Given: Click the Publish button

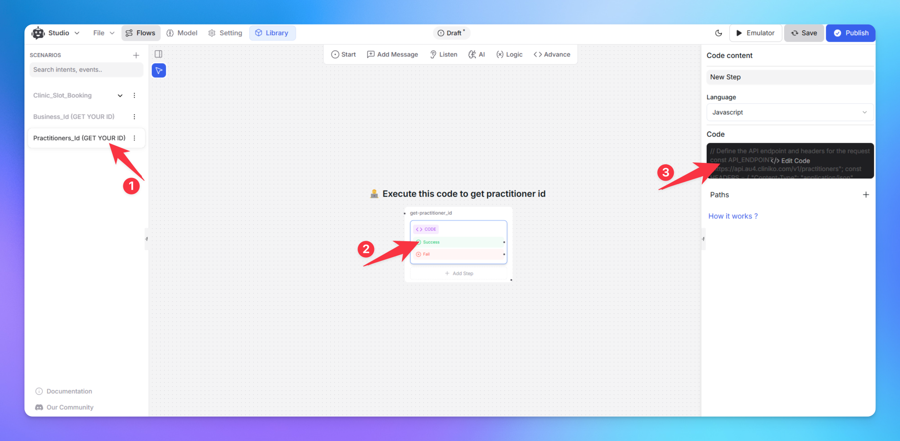Looking at the screenshot, I should [851, 33].
